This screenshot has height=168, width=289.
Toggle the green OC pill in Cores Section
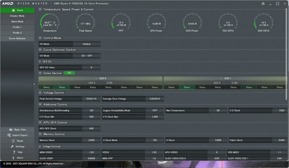click(x=69, y=73)
